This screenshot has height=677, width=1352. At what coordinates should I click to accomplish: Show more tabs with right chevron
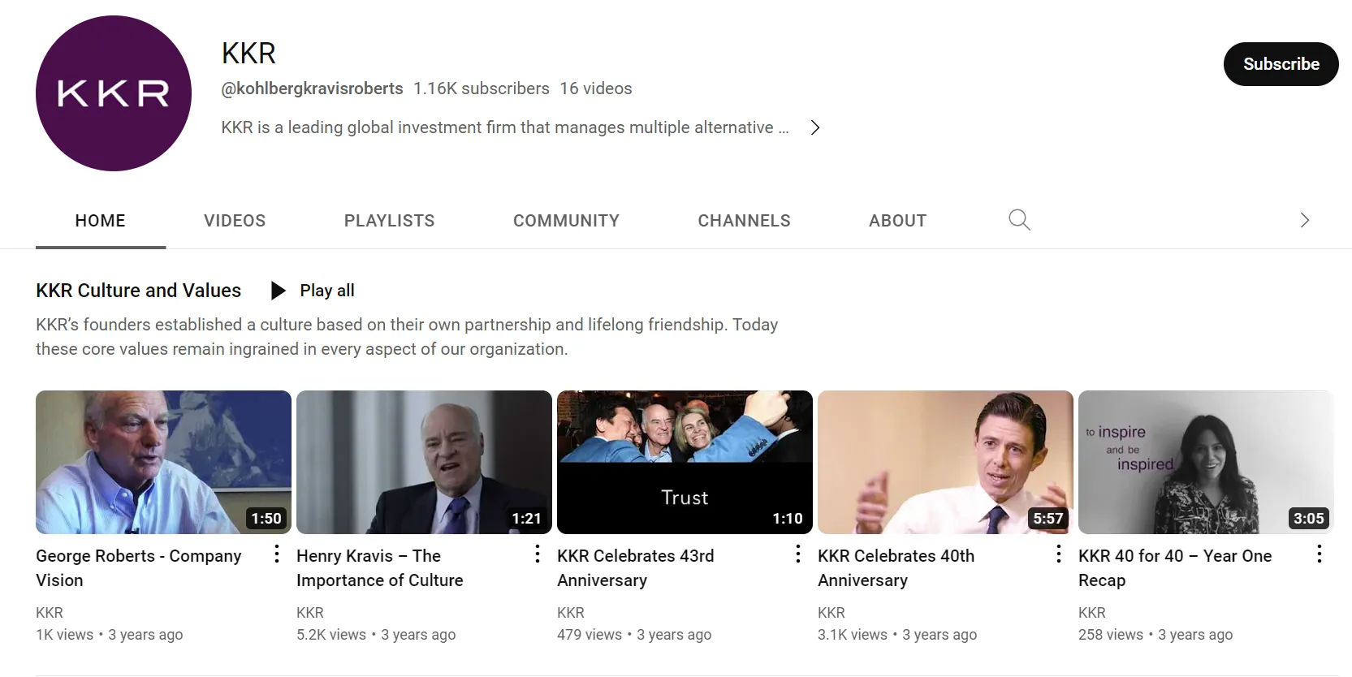tap(1305, 220)
